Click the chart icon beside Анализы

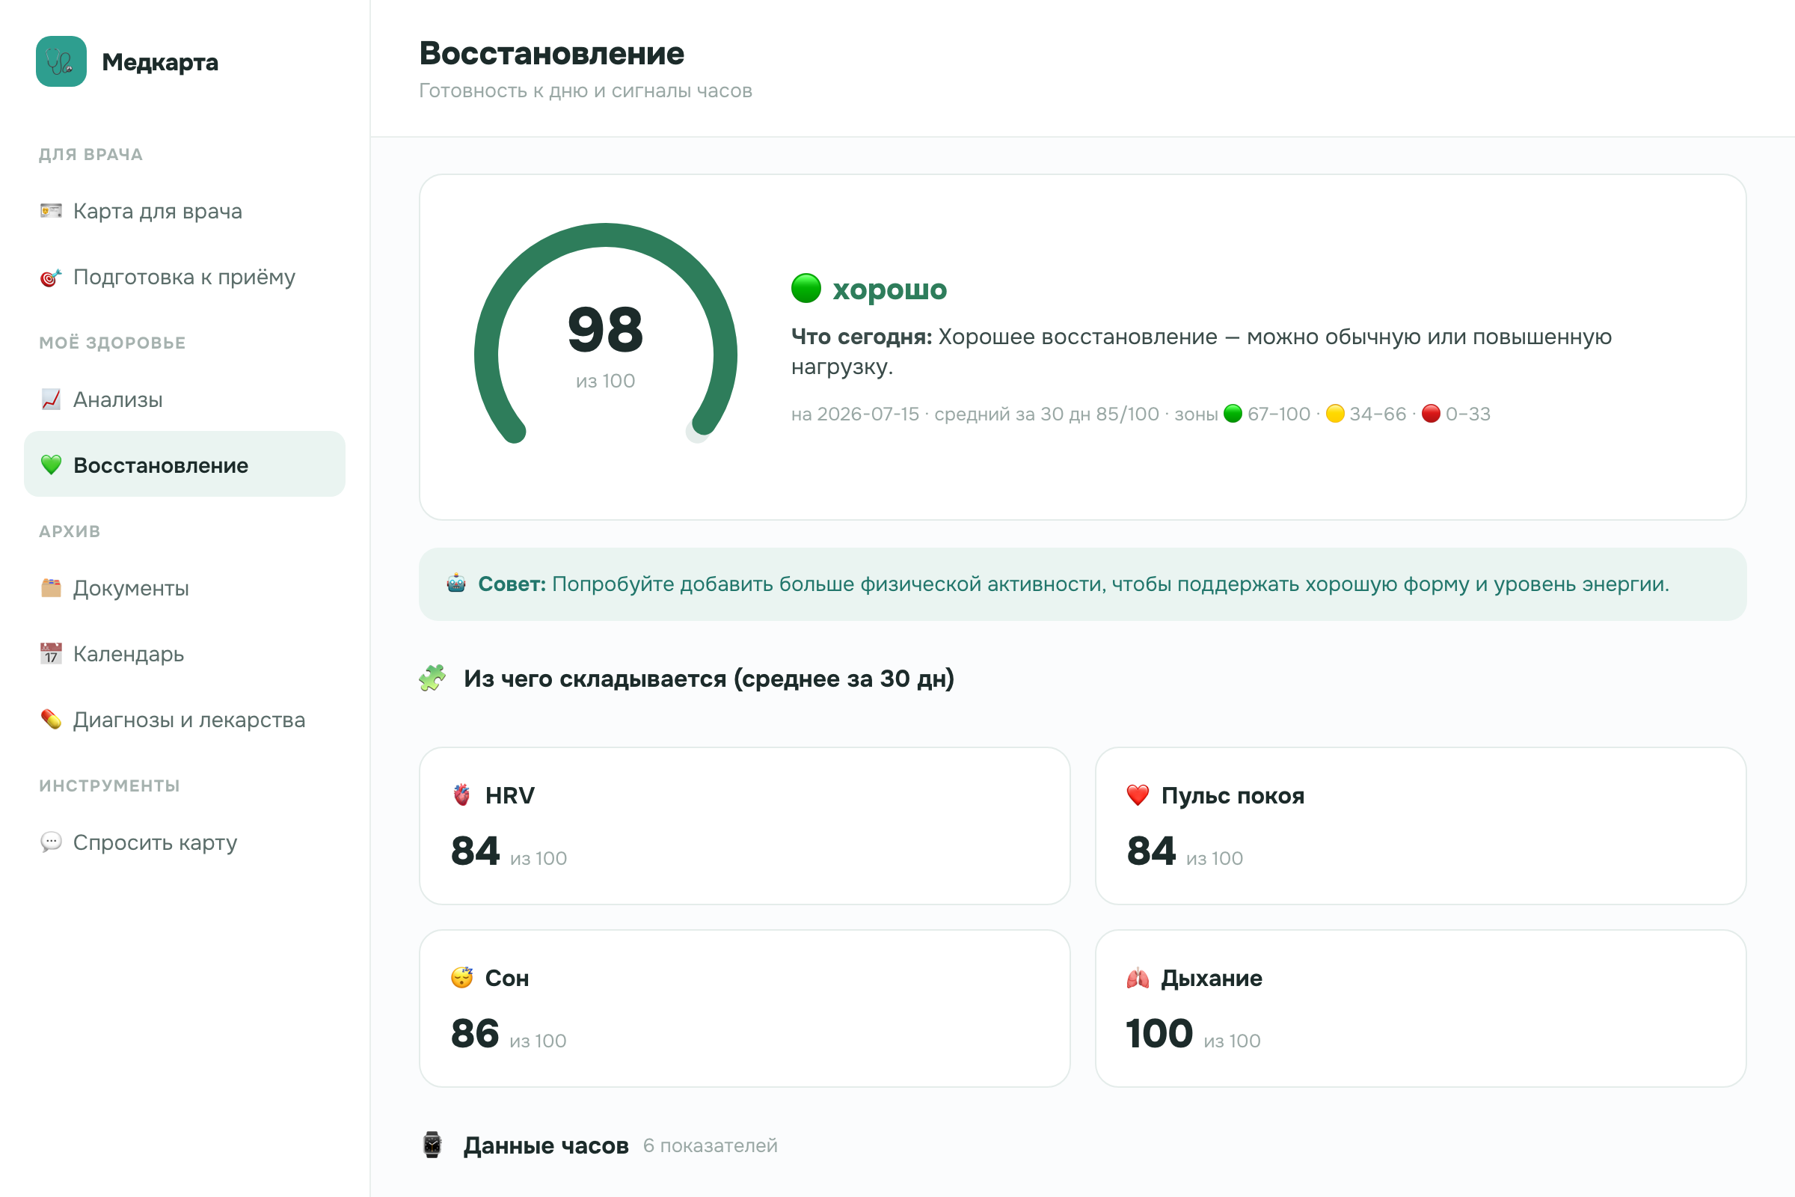(51, 399)
